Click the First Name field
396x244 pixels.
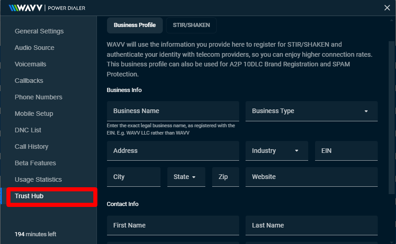click(173, 225)
